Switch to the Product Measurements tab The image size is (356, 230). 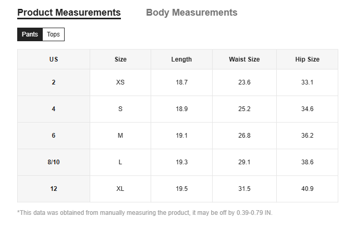69,13
